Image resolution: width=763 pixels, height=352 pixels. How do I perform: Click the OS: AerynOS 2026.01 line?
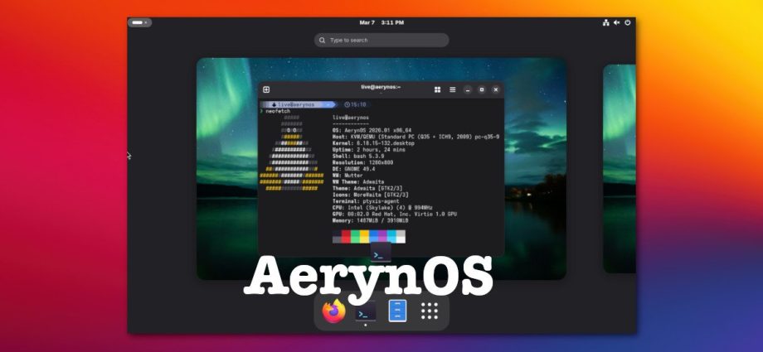372,130
